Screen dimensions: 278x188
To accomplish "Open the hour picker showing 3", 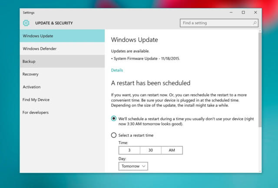I will click(x=129, y=150).
